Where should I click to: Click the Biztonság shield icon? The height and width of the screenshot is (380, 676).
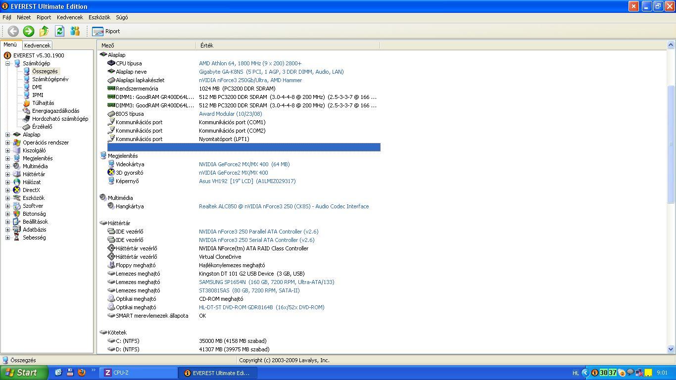point(17,214)
